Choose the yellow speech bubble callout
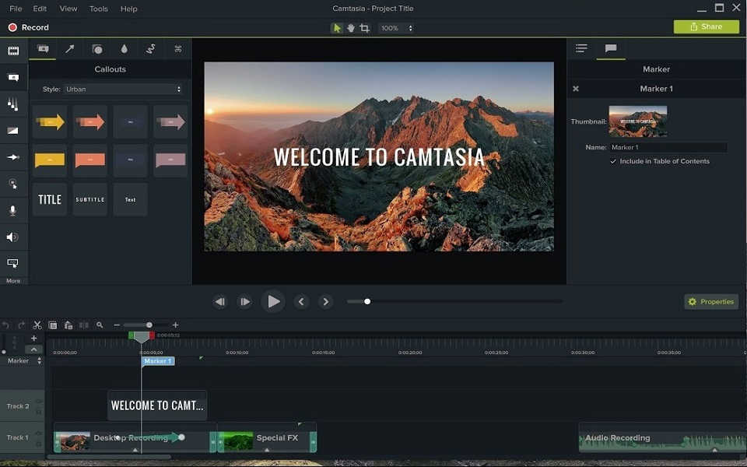This screenshot has height=467, width=747. click(x=50, y=160)
